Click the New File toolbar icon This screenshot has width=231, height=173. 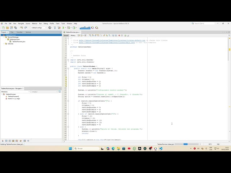(3, 28)
